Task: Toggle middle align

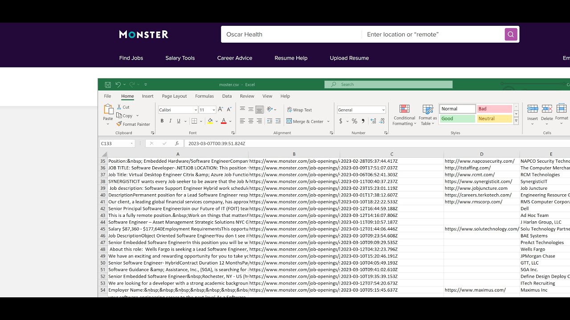Action: pyautogui.click(x=251, y=109)
